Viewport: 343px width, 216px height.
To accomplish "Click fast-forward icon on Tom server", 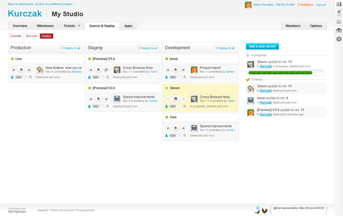I will [x=183, y=128].
